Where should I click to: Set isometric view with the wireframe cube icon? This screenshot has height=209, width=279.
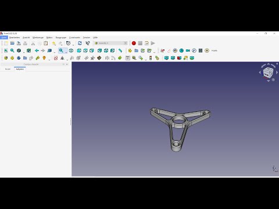71,51
